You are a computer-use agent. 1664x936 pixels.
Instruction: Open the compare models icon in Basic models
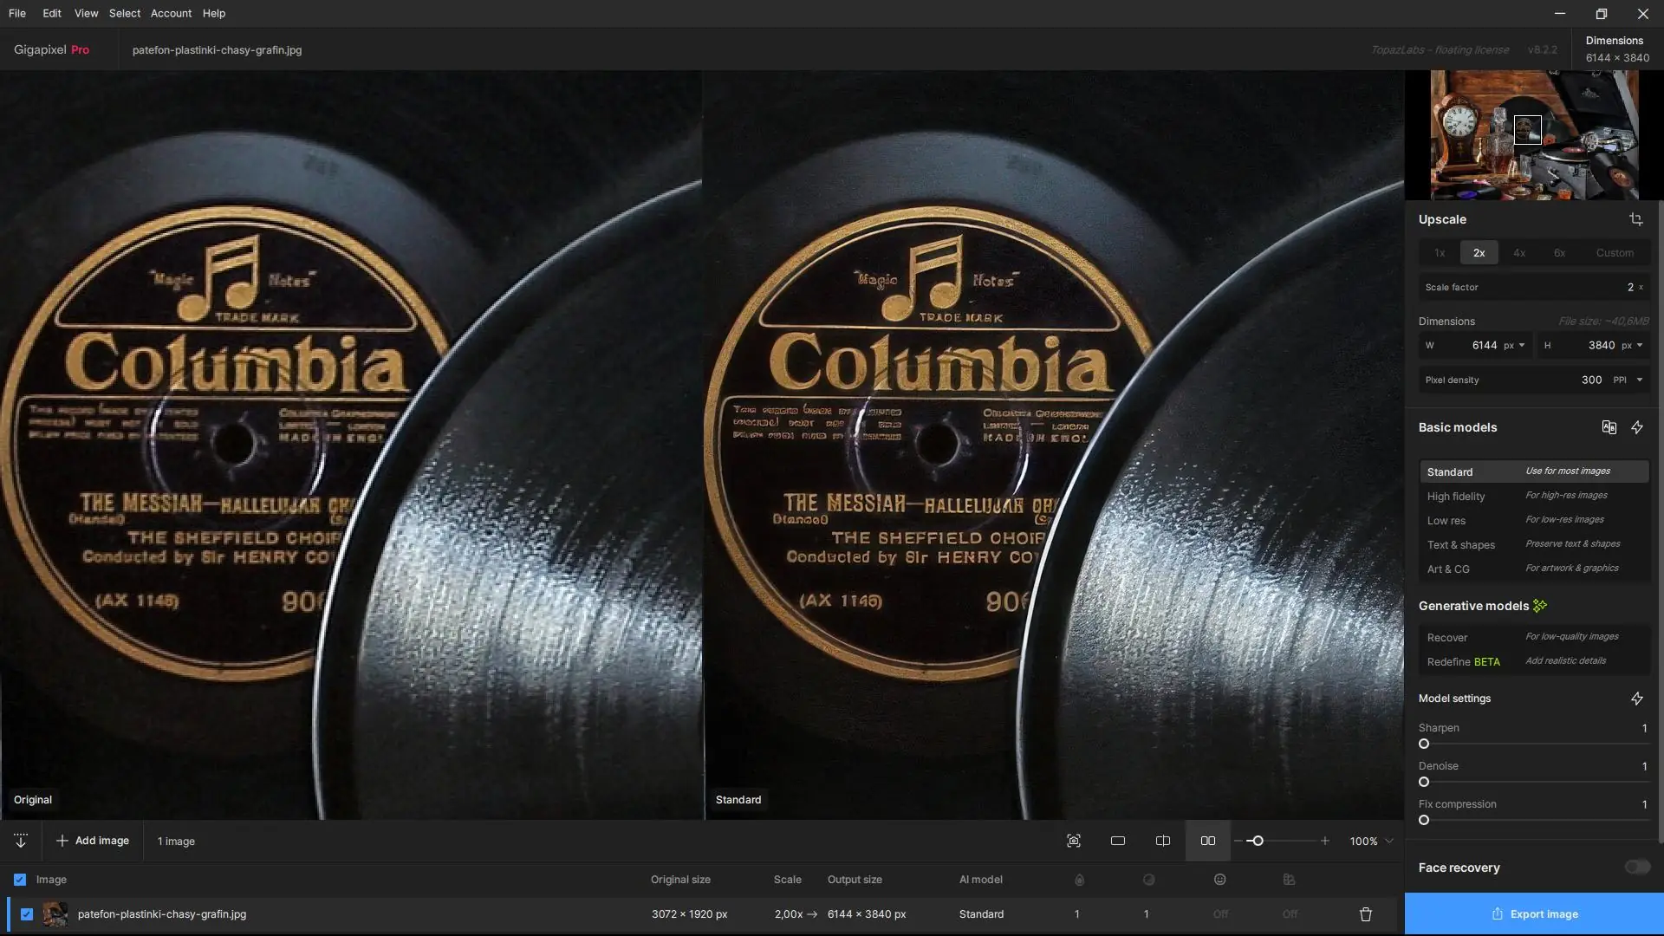1609,427
